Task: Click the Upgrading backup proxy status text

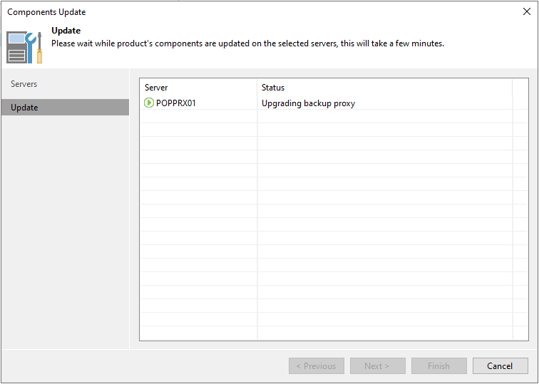Action: [308, 103]
